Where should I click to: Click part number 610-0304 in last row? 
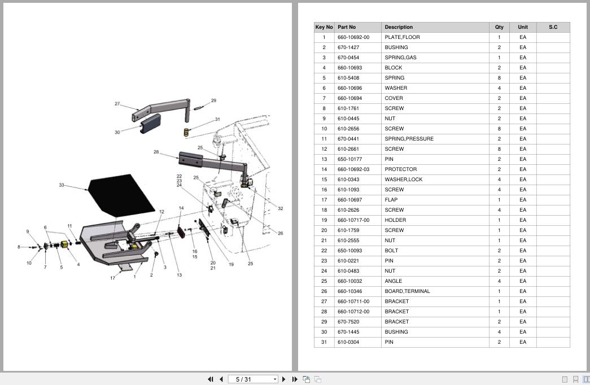pos(348,342)
